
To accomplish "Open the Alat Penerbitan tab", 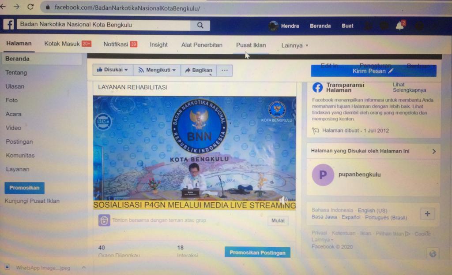I will tap(202, 45).
